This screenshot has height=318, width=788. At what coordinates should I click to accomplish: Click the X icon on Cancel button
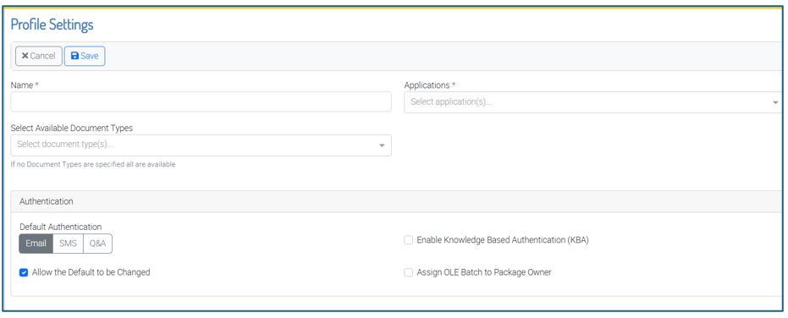25,57
